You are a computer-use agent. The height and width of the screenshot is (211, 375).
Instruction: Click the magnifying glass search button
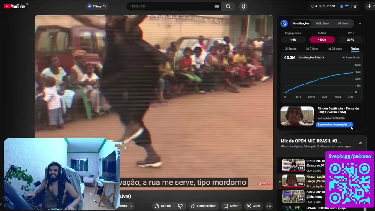[x=228, y=6]
